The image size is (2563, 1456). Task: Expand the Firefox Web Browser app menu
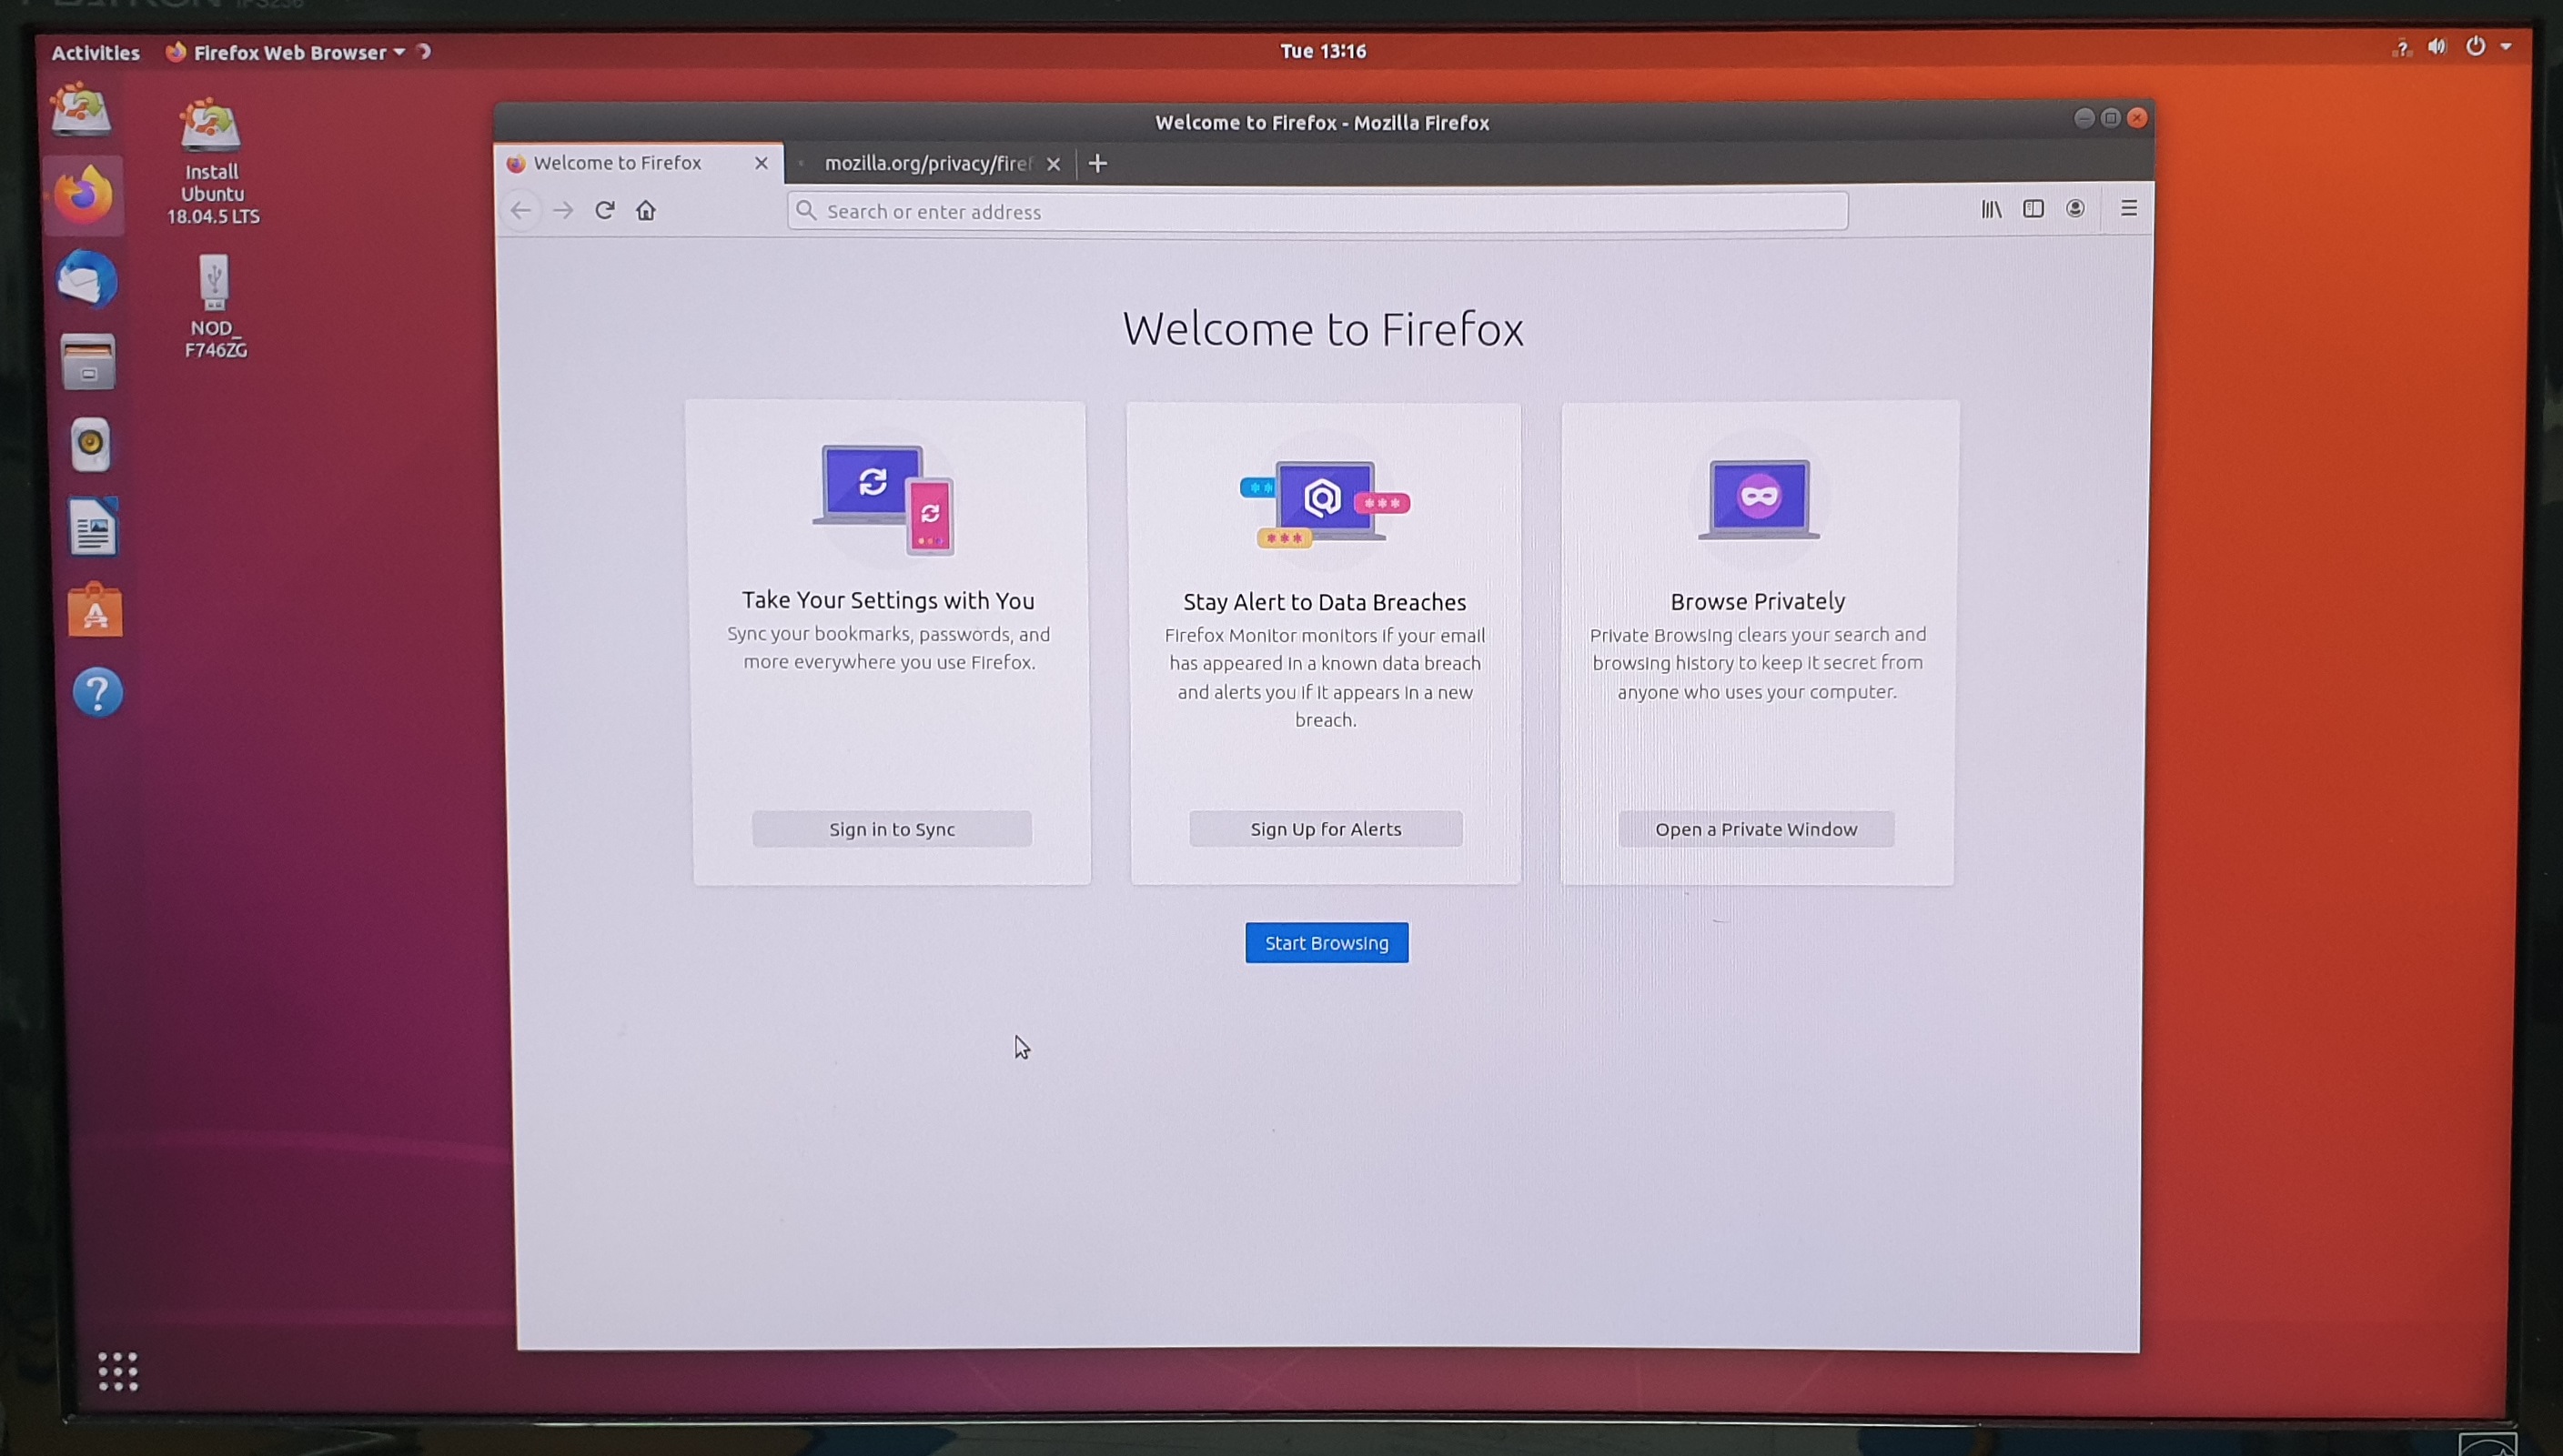(x=288, y=52)
